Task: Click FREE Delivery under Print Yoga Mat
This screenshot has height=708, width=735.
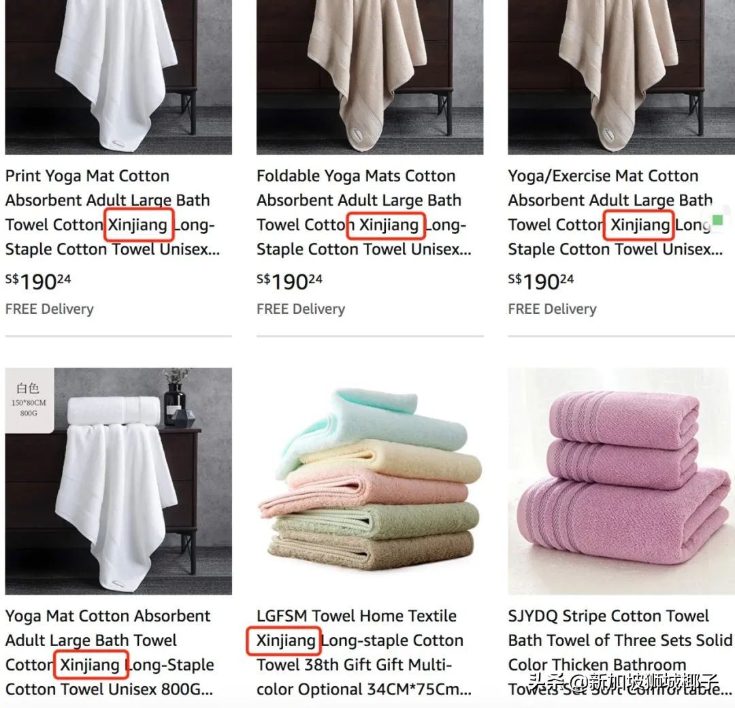Action: (x=49, y=309)
